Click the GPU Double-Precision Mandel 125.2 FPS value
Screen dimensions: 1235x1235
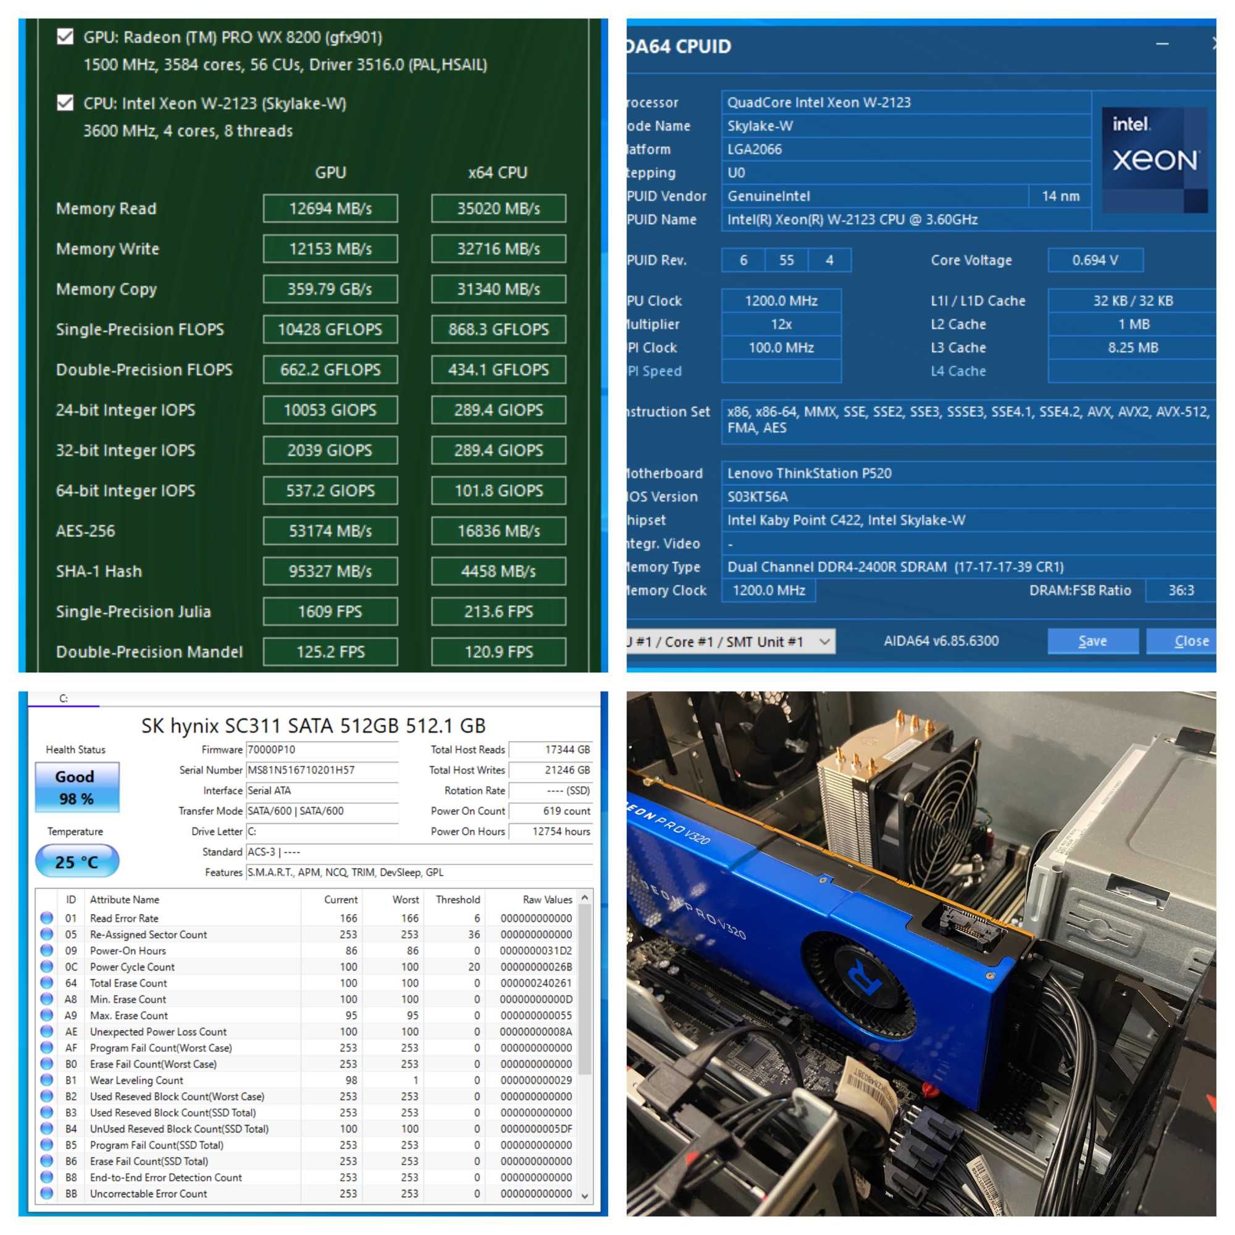[330, 651]
